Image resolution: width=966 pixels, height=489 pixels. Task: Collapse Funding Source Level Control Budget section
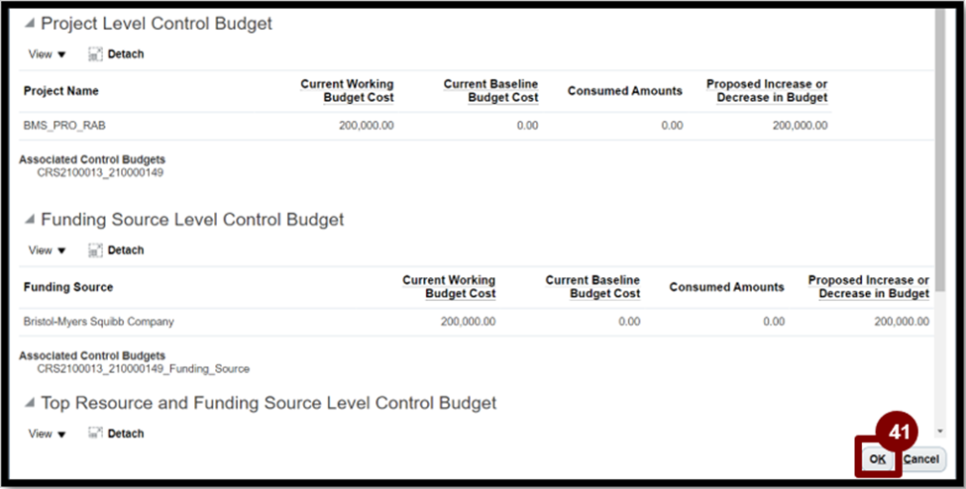(29, 219)
